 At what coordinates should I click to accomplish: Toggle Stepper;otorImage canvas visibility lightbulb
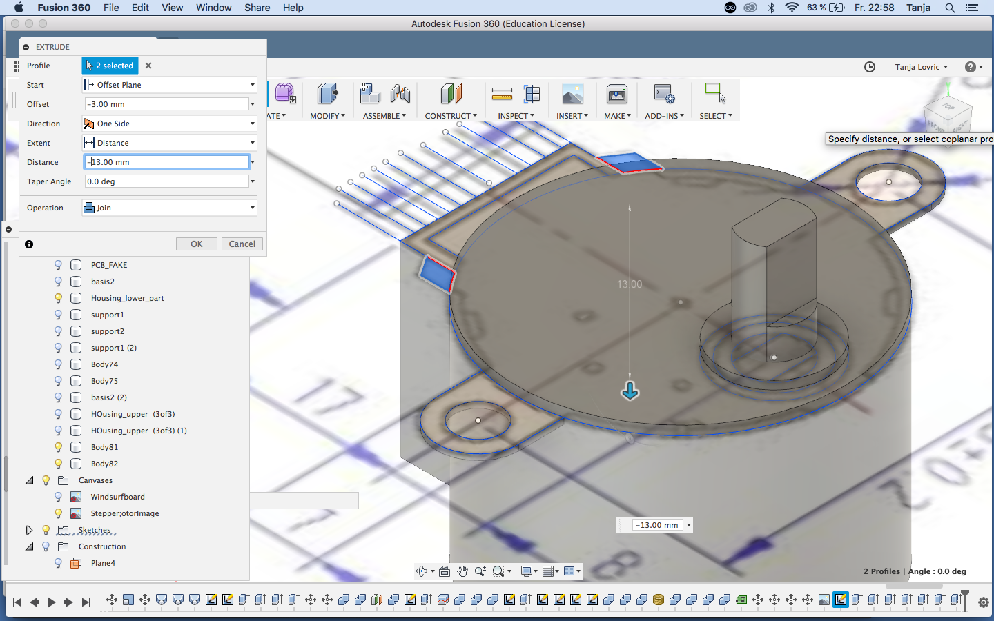(x=58, y=513)
